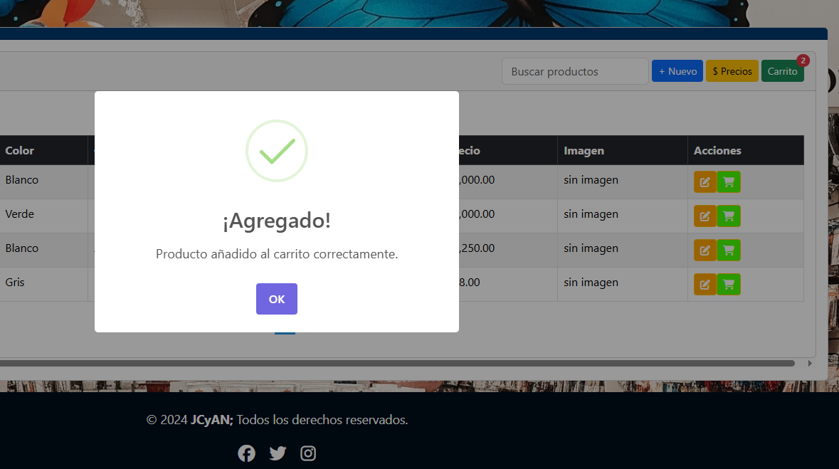
Task: Confirm the ¡Agregado! dialog with OK
Action: [x=277, y=299]
